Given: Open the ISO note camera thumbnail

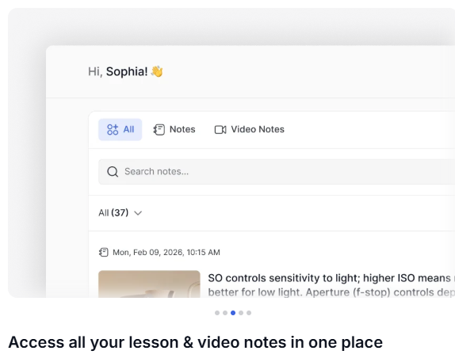Looking at the screenshot, I should tap(149, 284).
